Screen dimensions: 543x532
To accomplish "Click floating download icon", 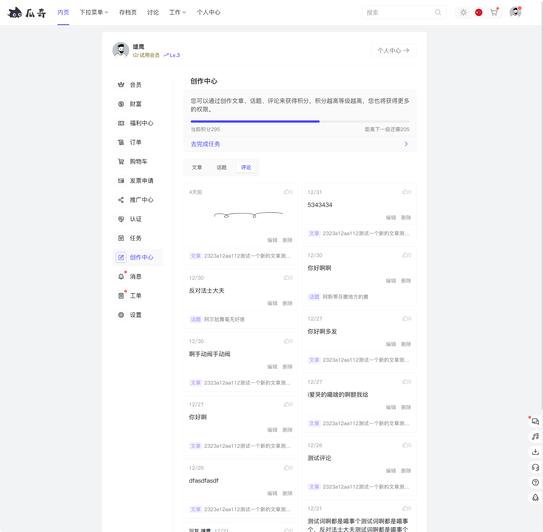I will 535,452.
